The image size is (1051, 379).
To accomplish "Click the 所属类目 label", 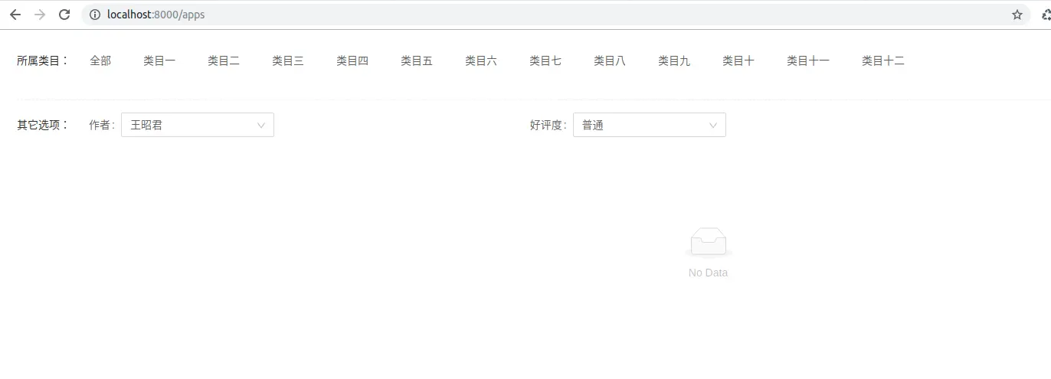I will [43, 60].
